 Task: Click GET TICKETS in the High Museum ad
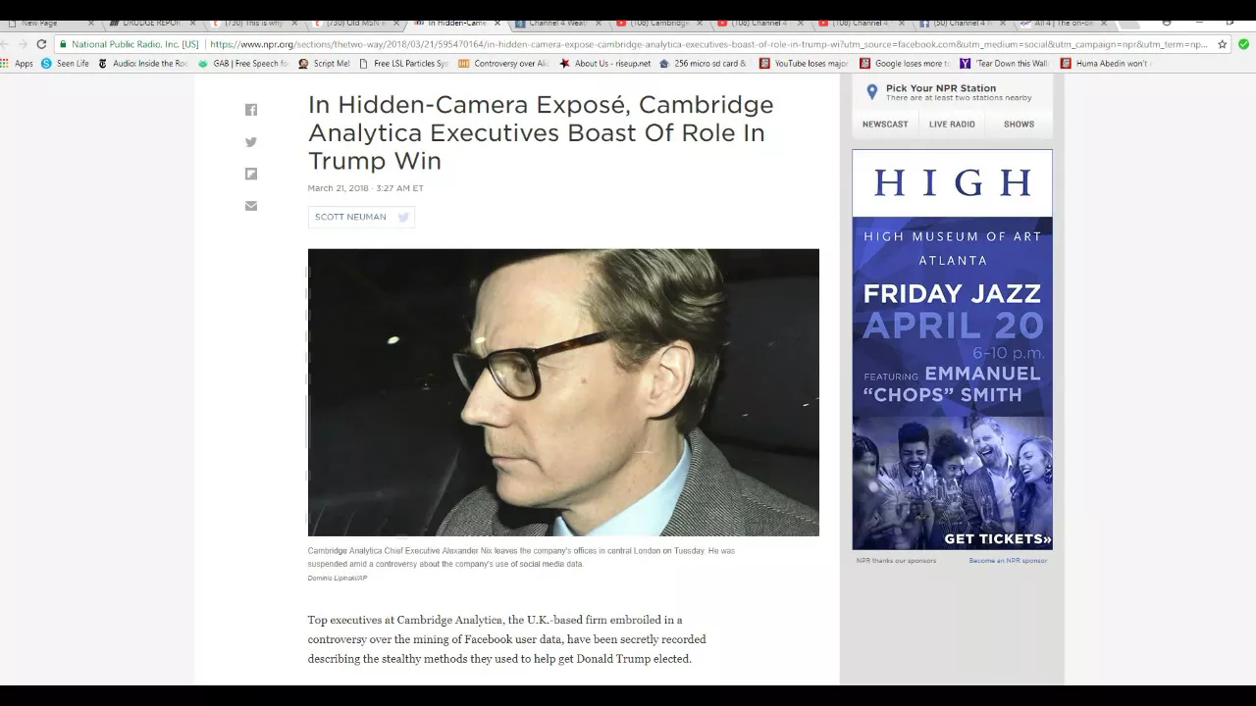click(997, 539)
